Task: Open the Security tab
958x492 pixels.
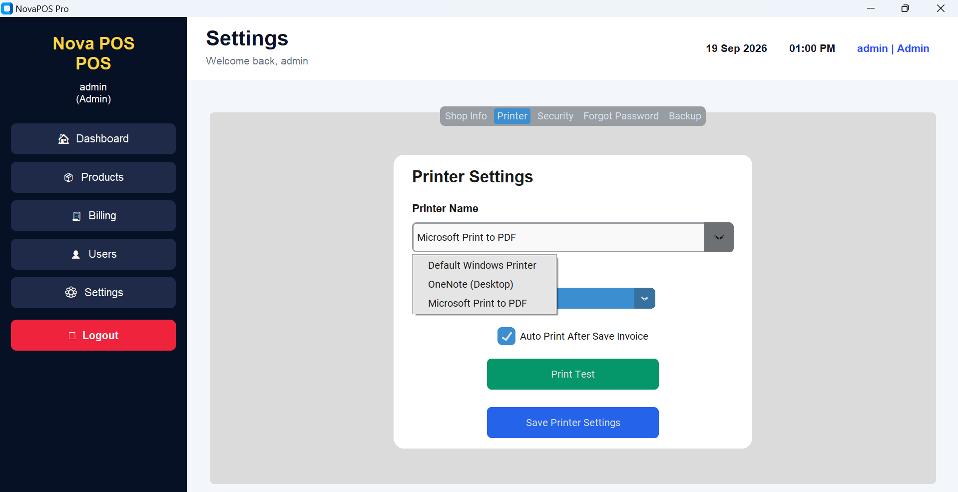Action: coord(555,116)
